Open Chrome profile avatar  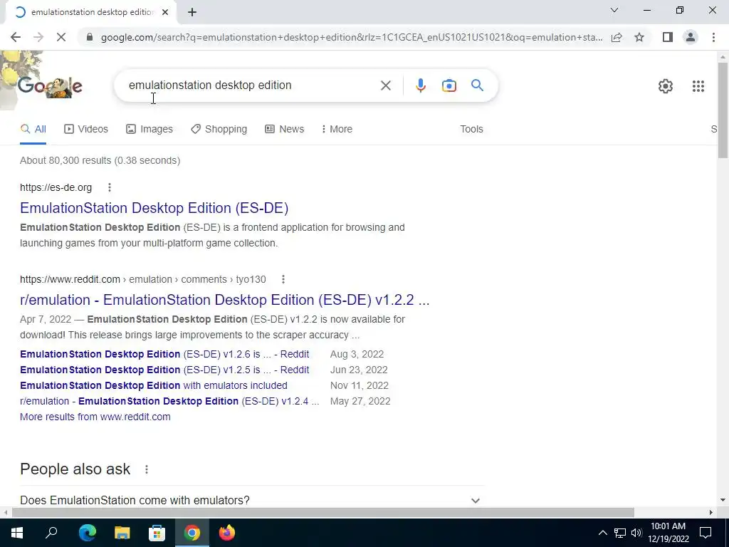click(691, 37)
